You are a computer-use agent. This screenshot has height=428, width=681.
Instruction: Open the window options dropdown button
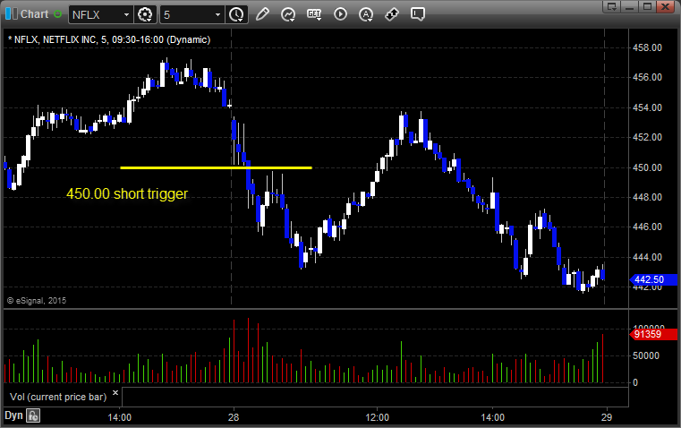pyautogui.click(x=612, y=6)
